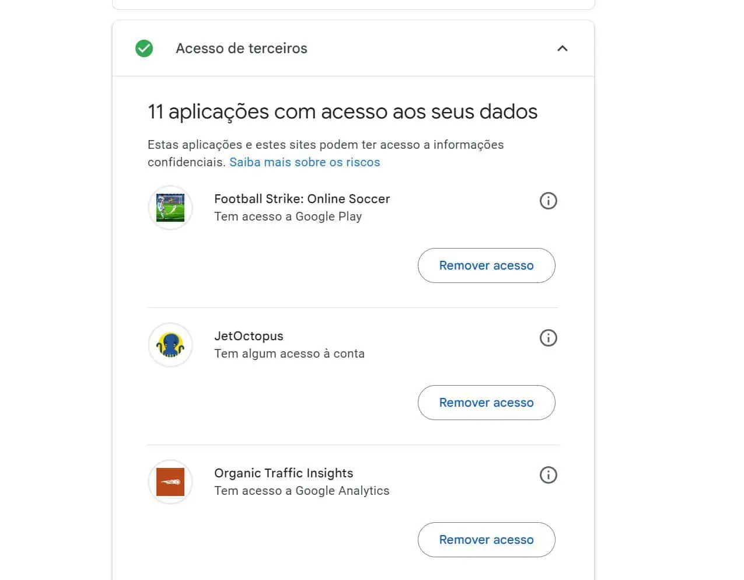Screen dimensions: 744x580
Task: Open Saiba mais sobre os riscos link
Action: [305, 162]
